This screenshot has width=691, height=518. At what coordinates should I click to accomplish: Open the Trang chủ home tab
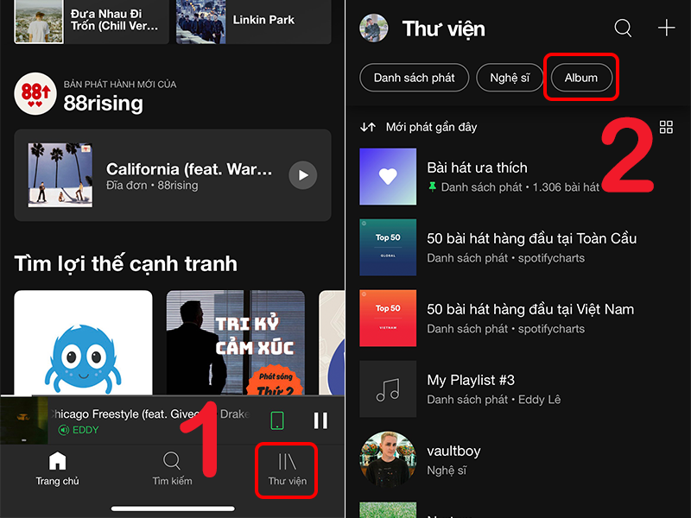57,469
